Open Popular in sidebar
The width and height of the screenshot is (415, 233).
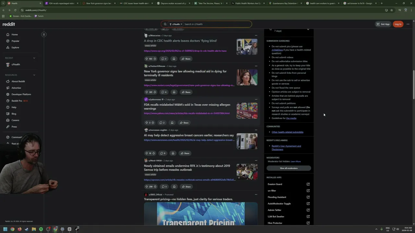(x=15, y=41)
